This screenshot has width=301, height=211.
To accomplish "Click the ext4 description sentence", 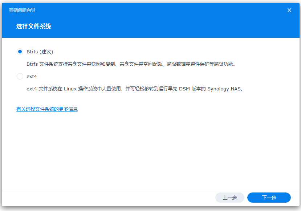I will [x=134, y=89].
